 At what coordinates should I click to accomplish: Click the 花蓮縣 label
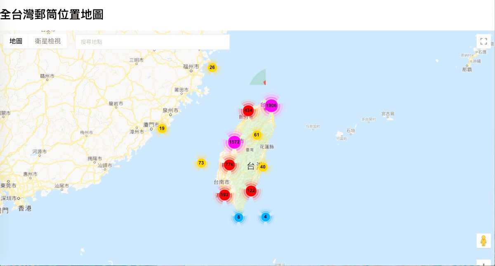pyautogui.click(x=267, y=147)
